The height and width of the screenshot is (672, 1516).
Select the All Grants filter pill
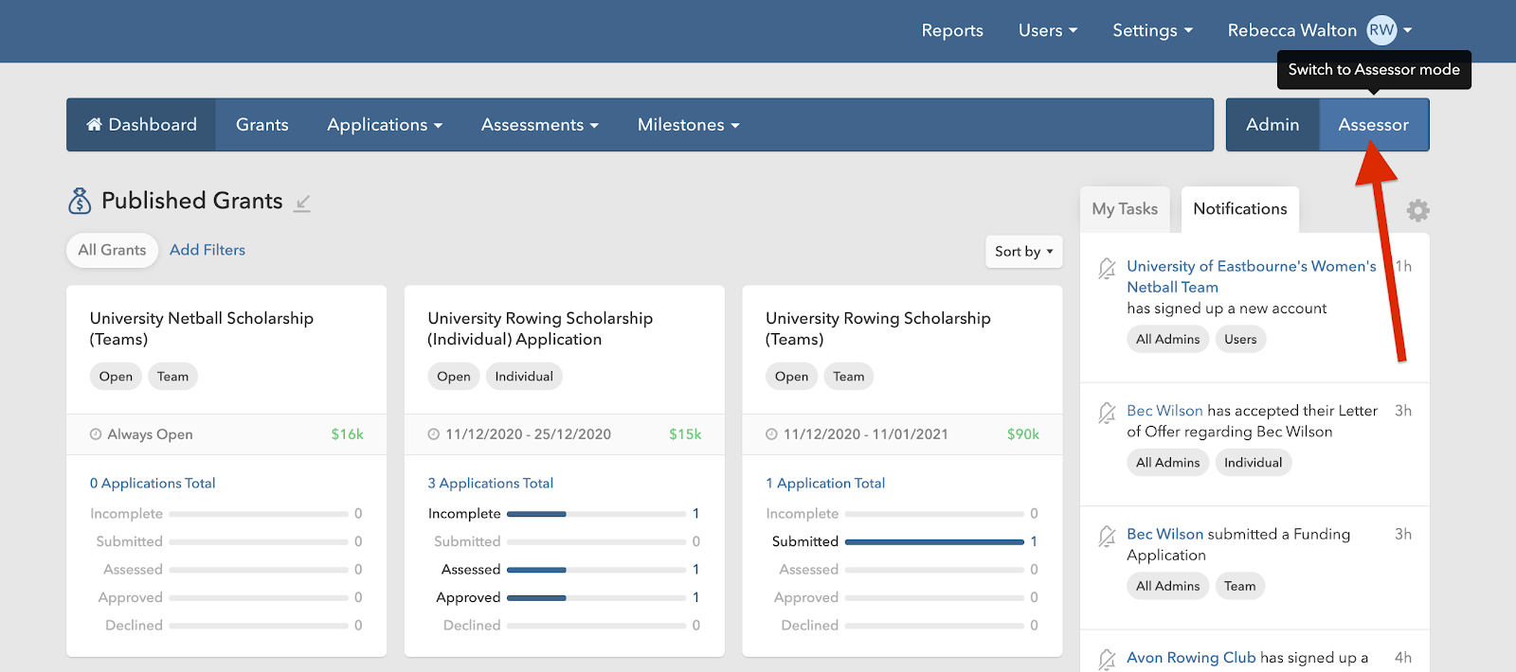tap(112, 250)
